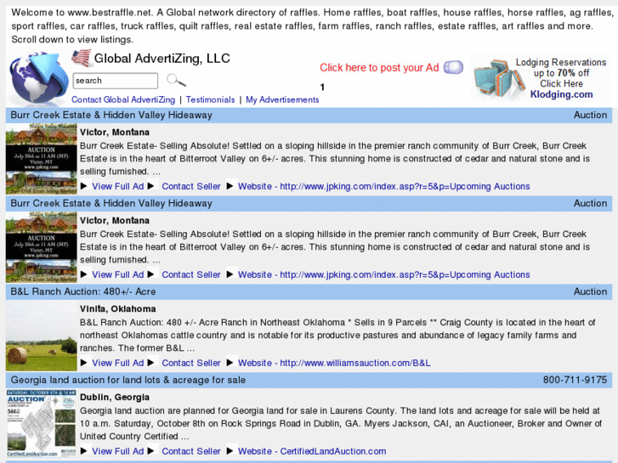Click the Klodging suitcases icon
Screen dimensions: 618x463
[499, 78]
